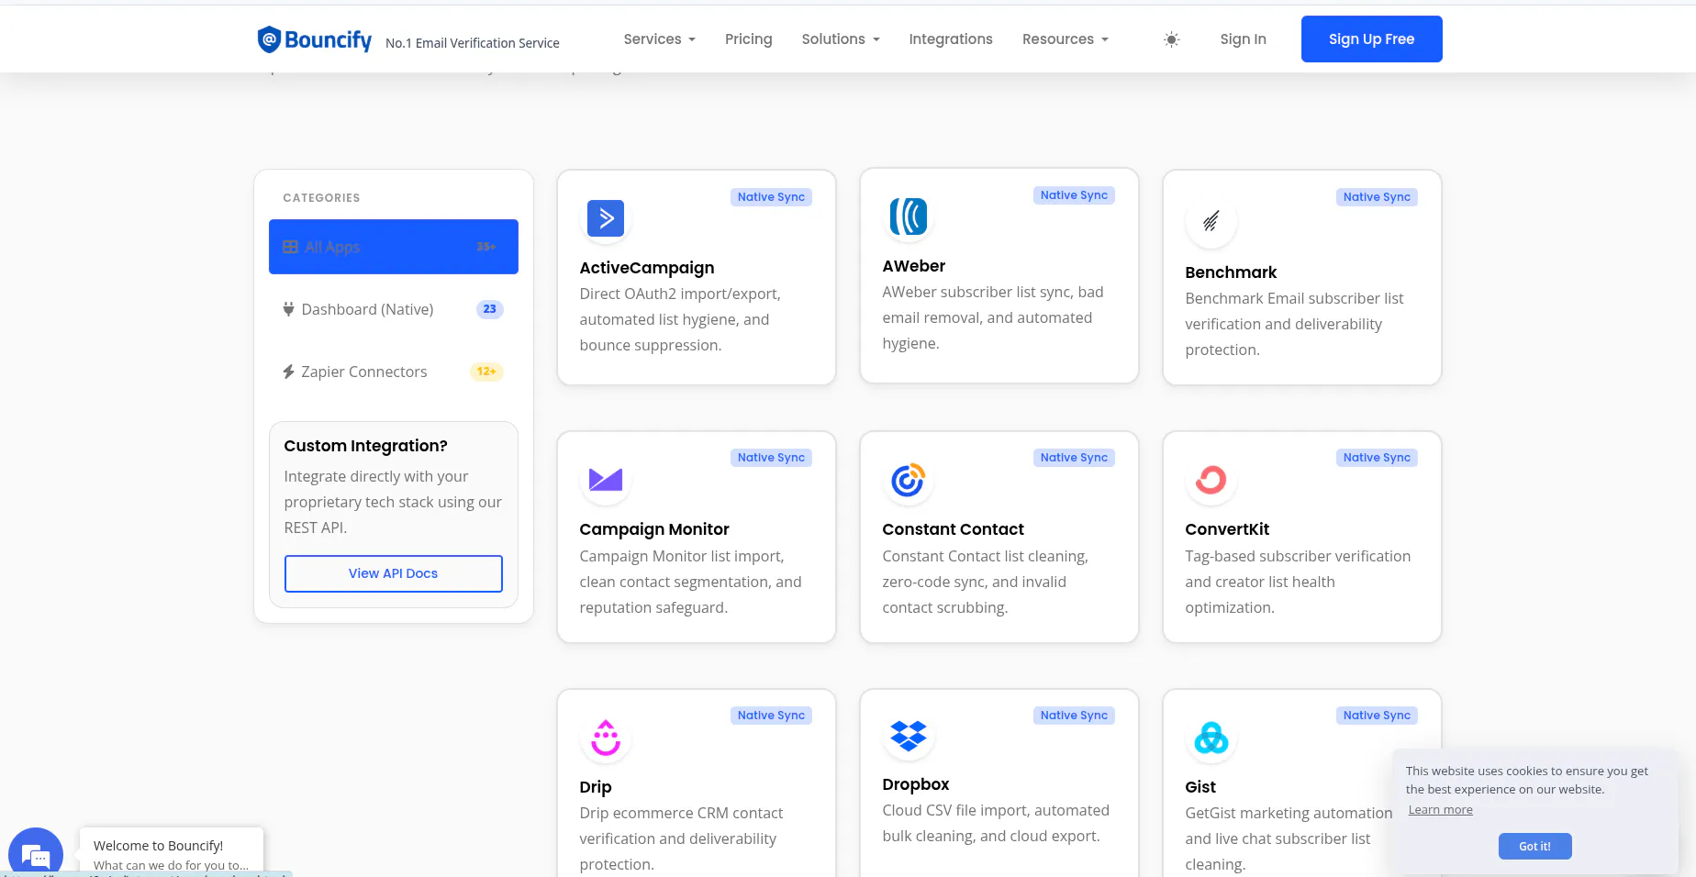Screen dimensions: 1696x877
Task: Click the Constant Contact card title
Action: [953, 529]
